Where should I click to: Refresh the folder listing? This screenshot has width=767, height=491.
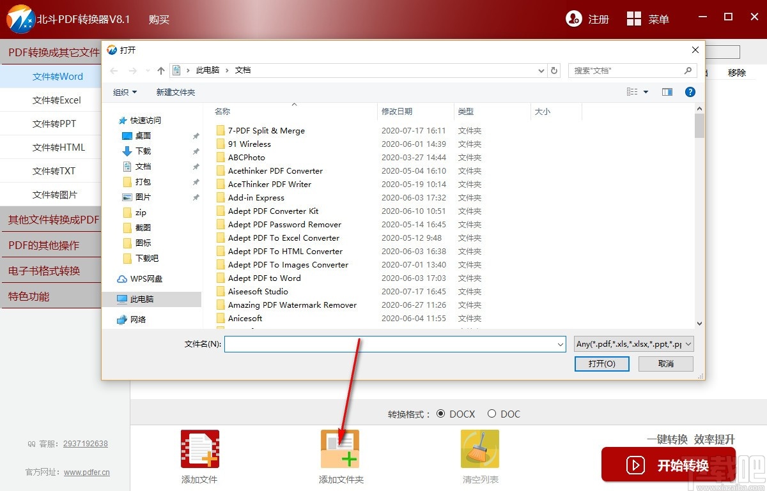[x=554, y=70]
